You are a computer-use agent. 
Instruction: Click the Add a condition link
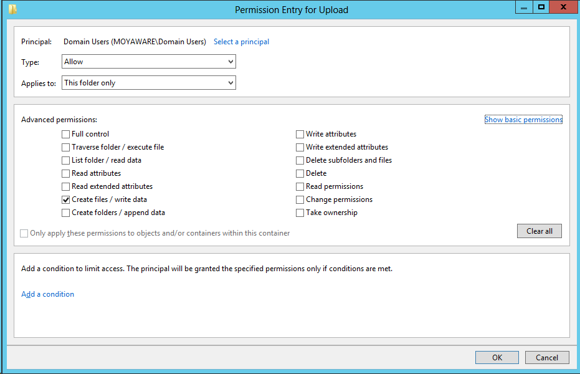click(47, 294)
